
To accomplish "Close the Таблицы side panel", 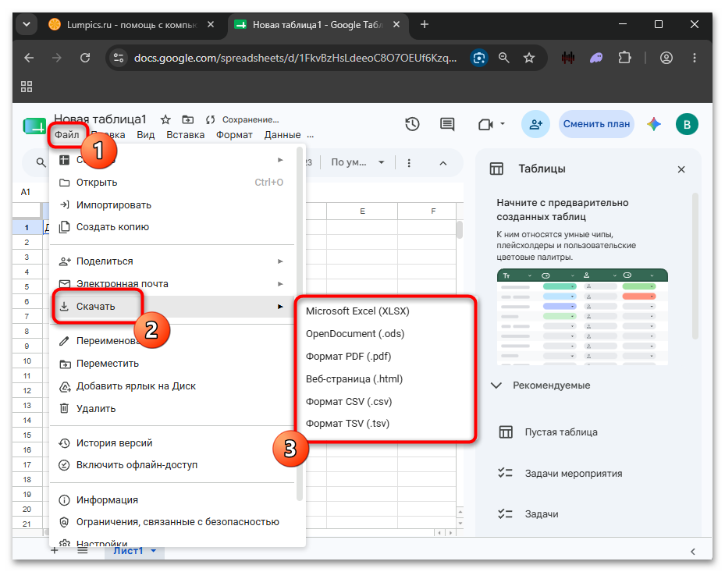I will [681, 169].
